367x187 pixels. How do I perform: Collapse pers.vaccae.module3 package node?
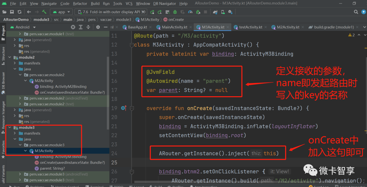pos(20,145)
